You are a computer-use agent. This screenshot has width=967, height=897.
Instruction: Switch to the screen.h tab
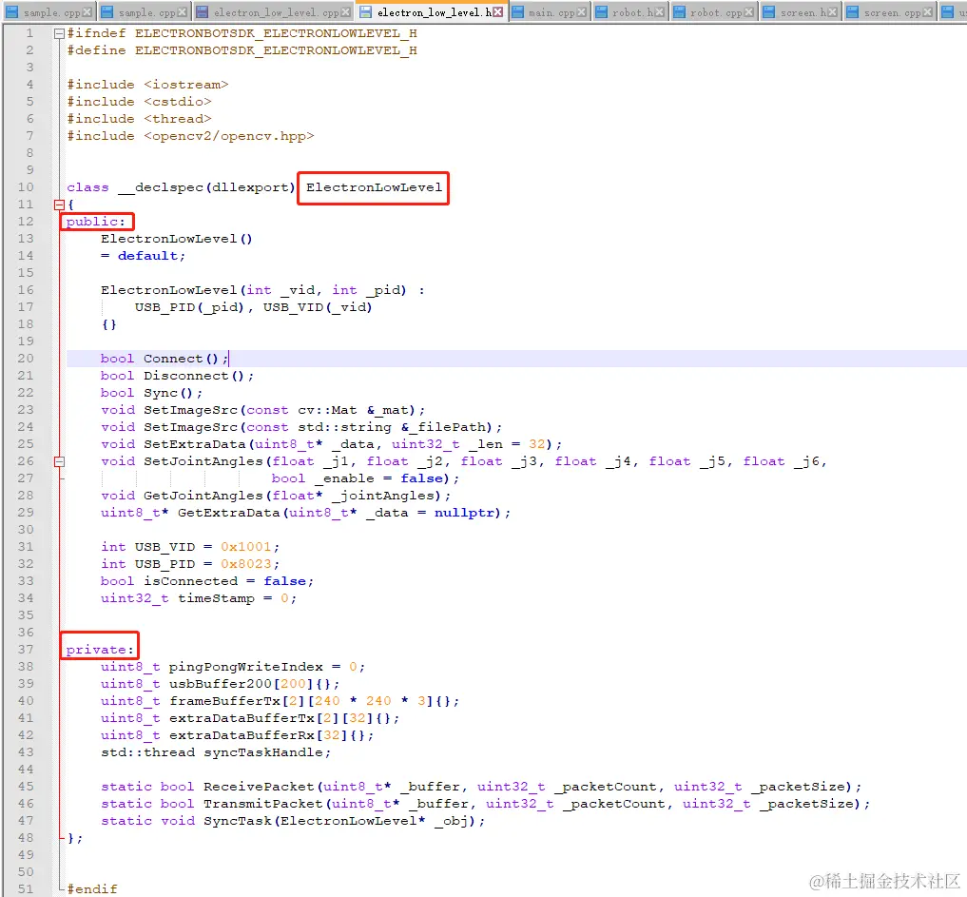point(803,12)
